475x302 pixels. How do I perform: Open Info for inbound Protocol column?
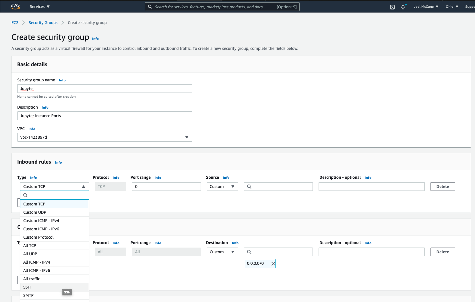pos(116,178)
